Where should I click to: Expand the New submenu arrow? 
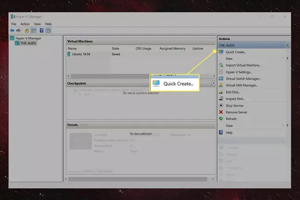pyautogui.click(x=288, y=59)
